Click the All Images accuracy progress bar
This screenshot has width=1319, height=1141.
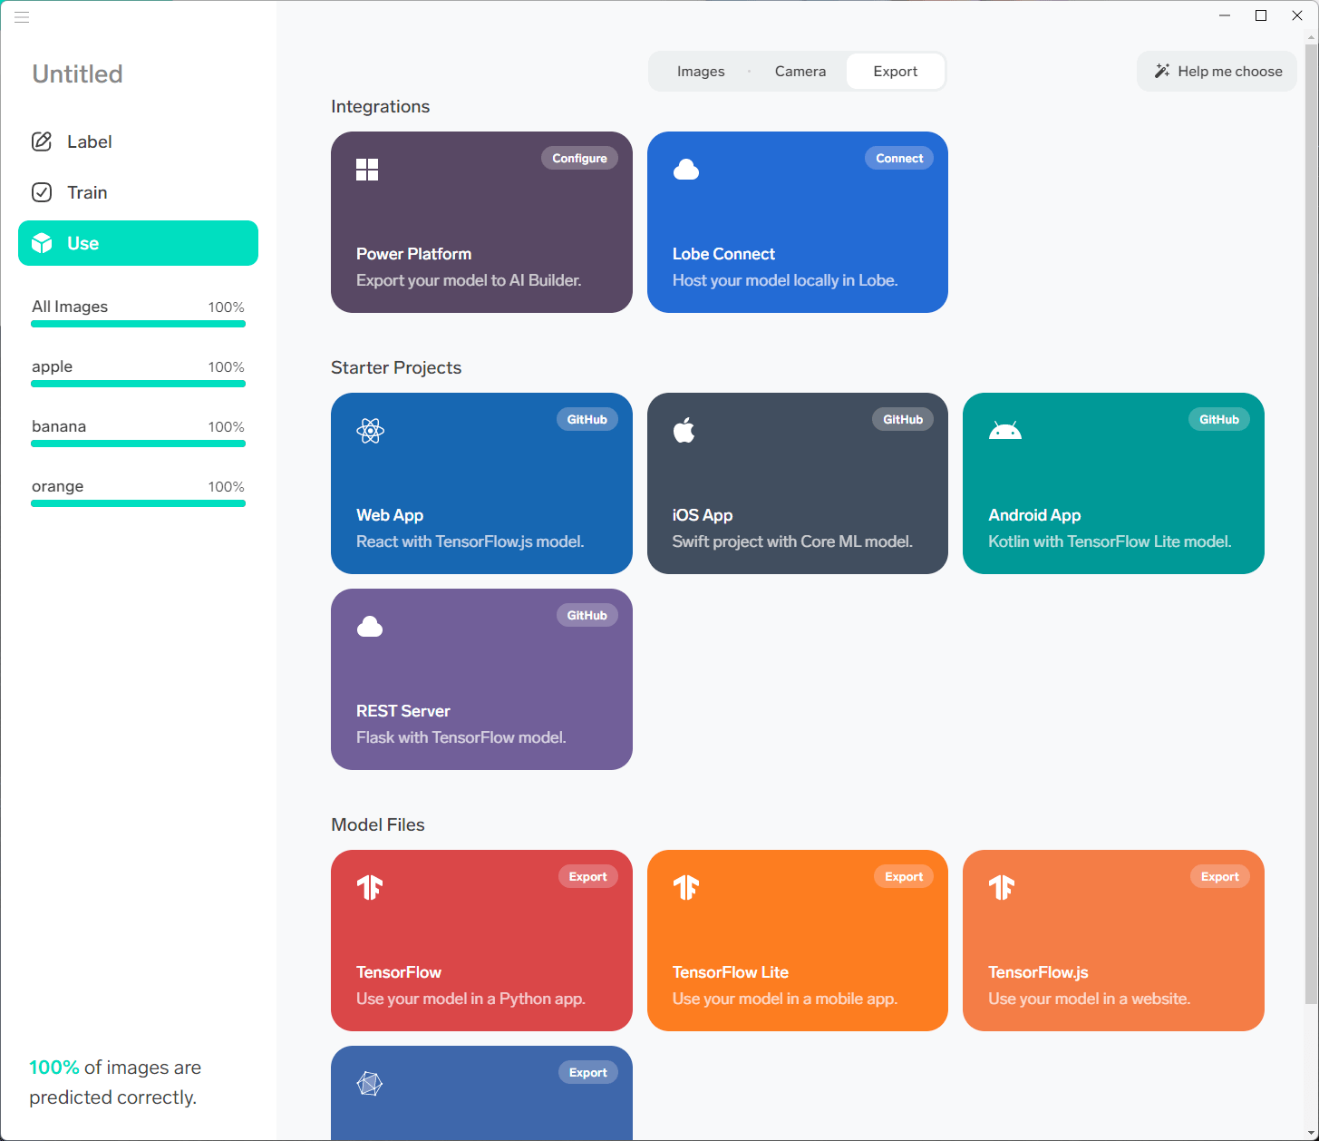[138, 324]
